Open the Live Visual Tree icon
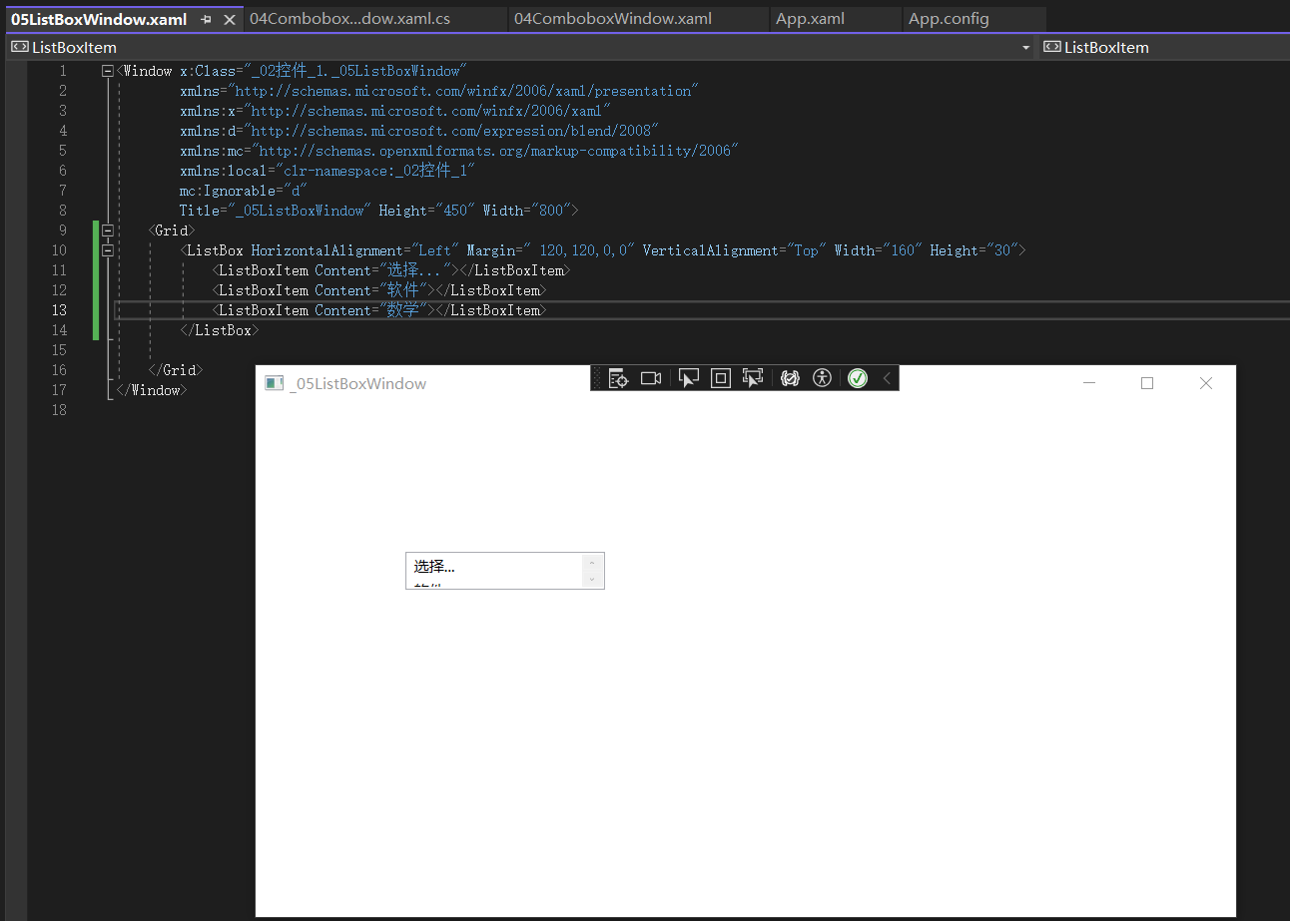The image size is (1290, 921). click(x=618, y=377)
